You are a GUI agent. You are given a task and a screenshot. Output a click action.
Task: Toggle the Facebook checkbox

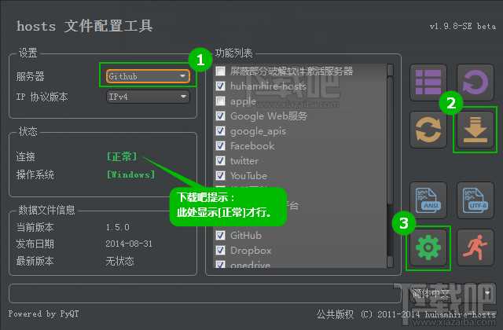tap(221, 146)
